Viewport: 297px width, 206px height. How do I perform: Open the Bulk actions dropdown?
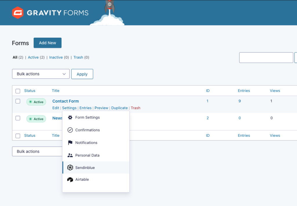click(40, 74)
